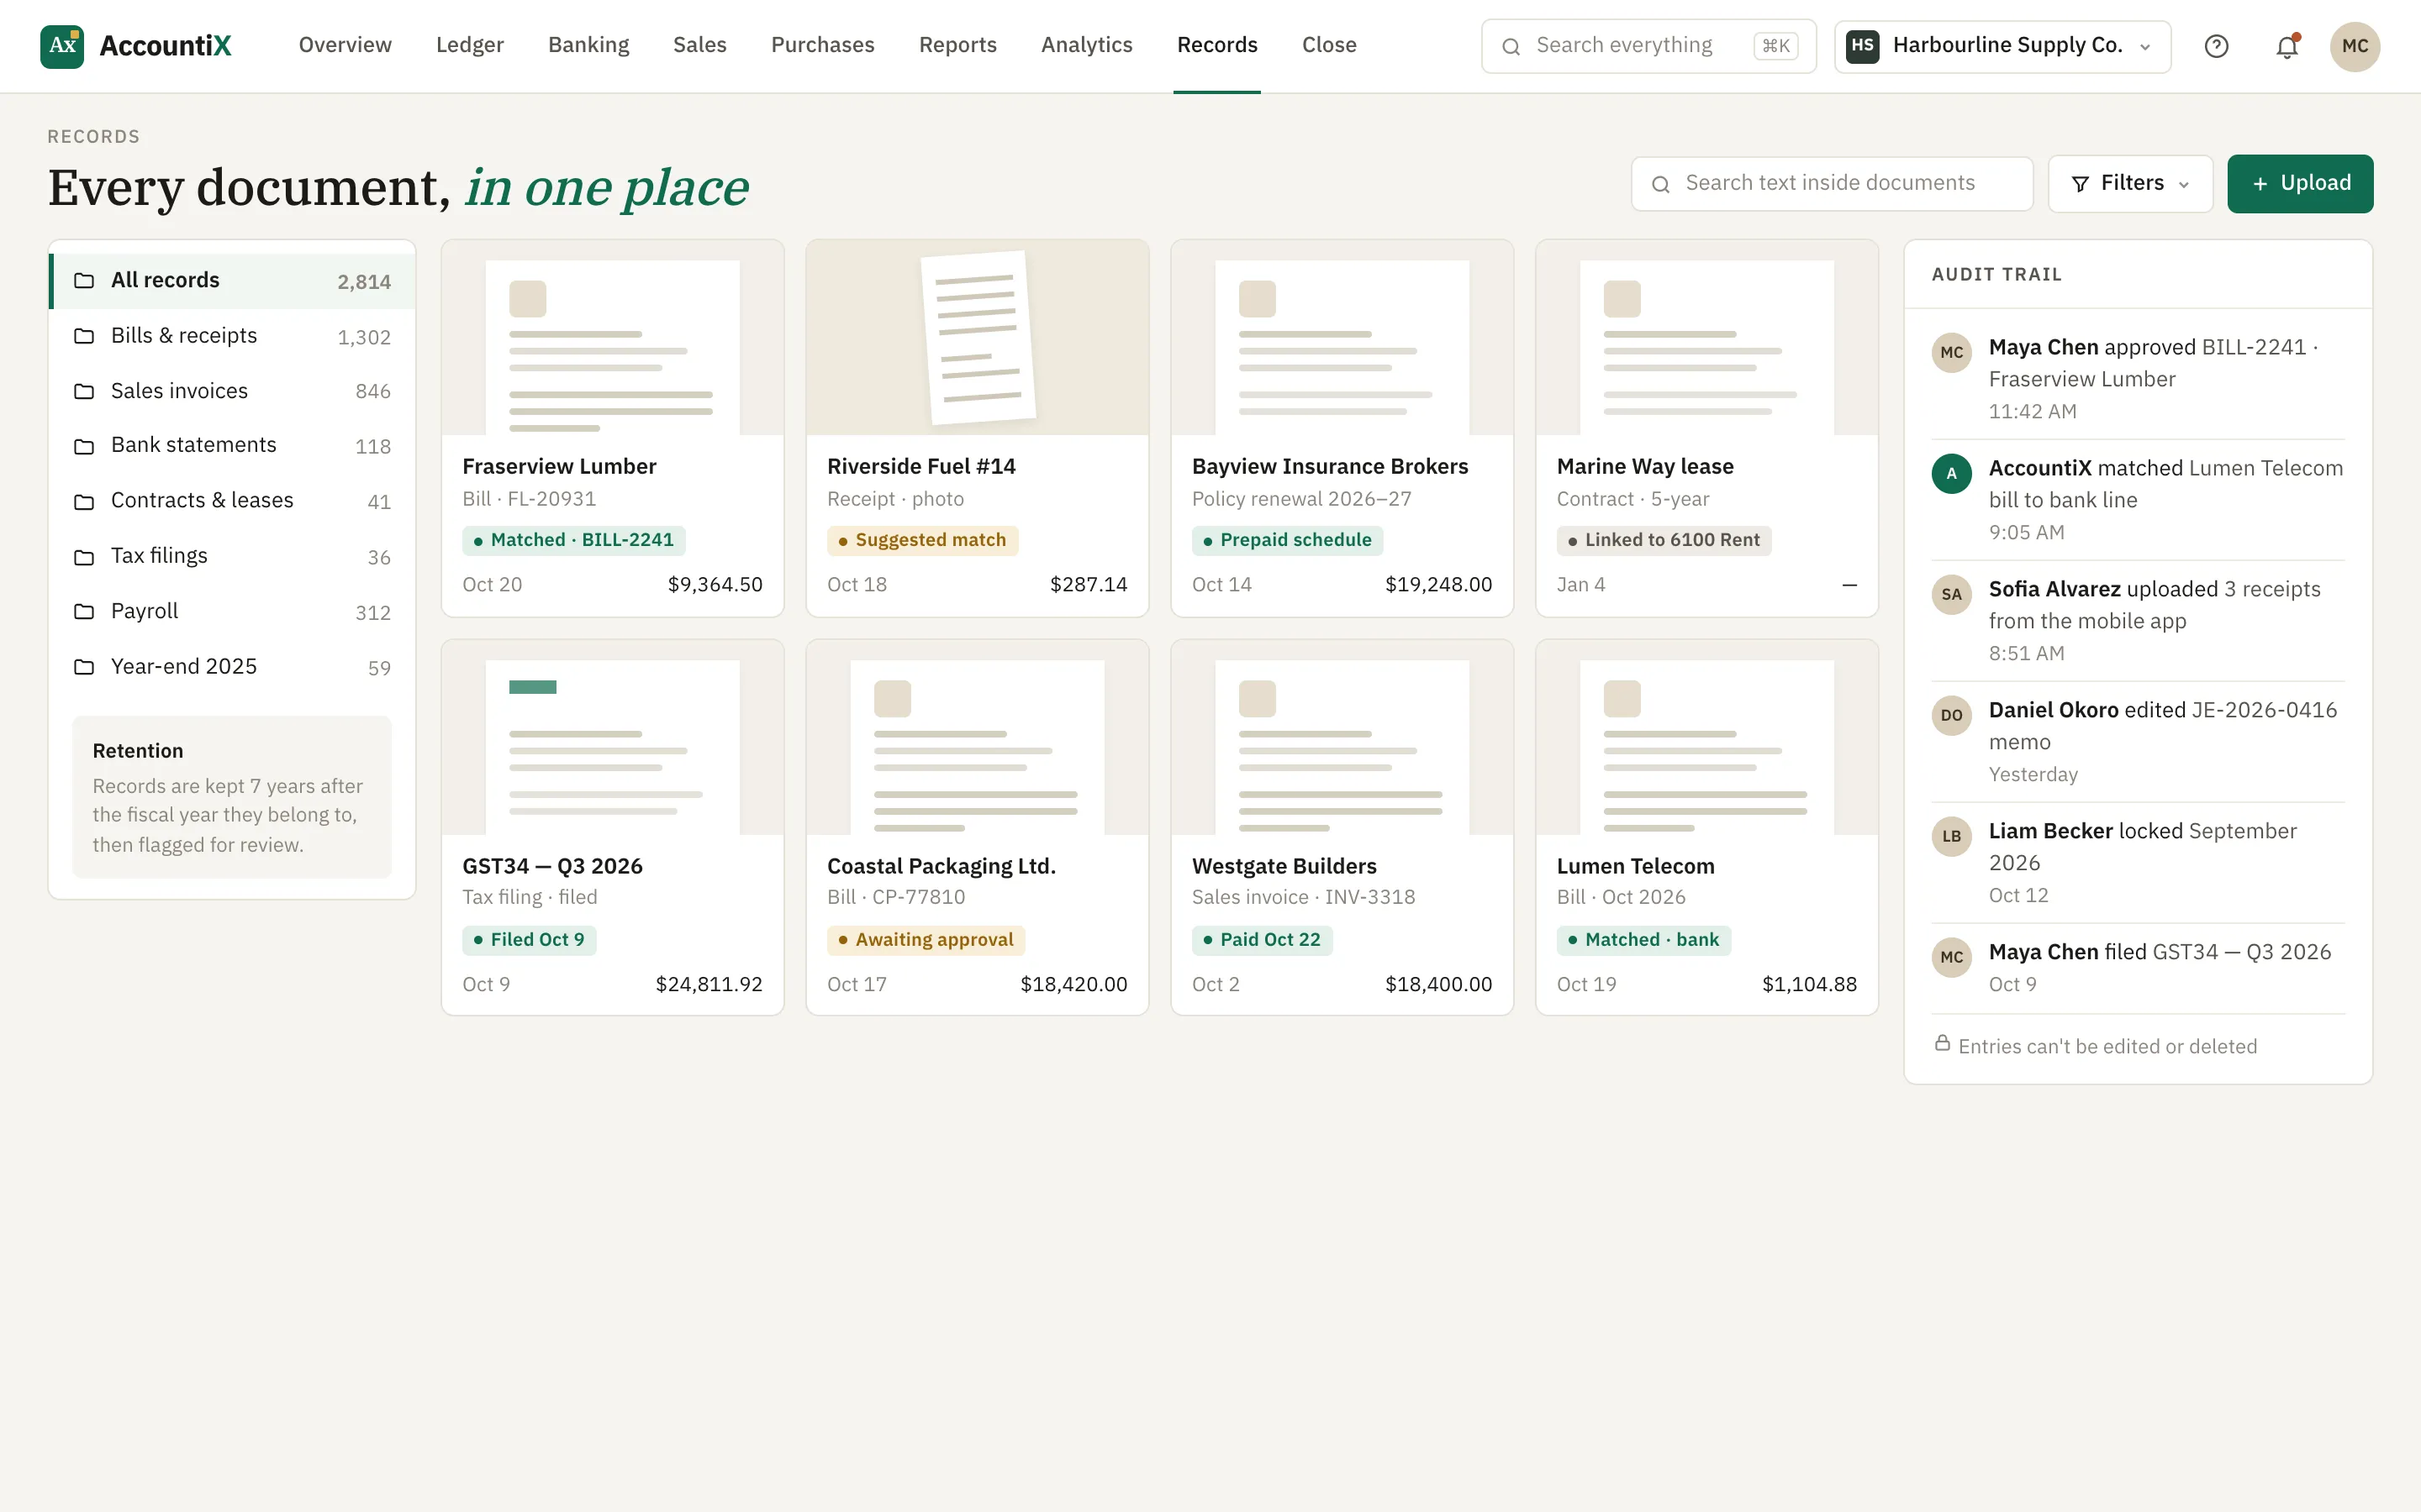The image size is (2421, 1512).
Task: Open the Analytics tab
Action: (1086, 45)
